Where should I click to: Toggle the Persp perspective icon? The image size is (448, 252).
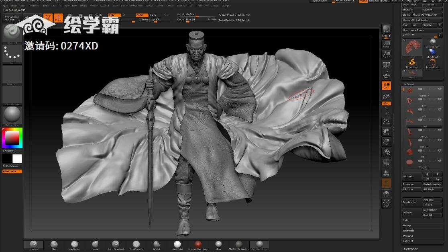386,65
